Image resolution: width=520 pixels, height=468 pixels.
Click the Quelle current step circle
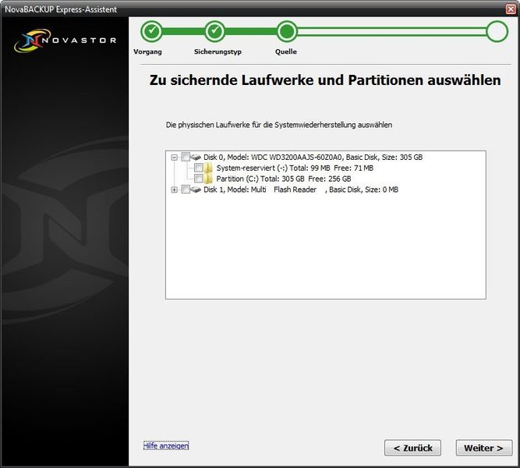coord(287,31)
